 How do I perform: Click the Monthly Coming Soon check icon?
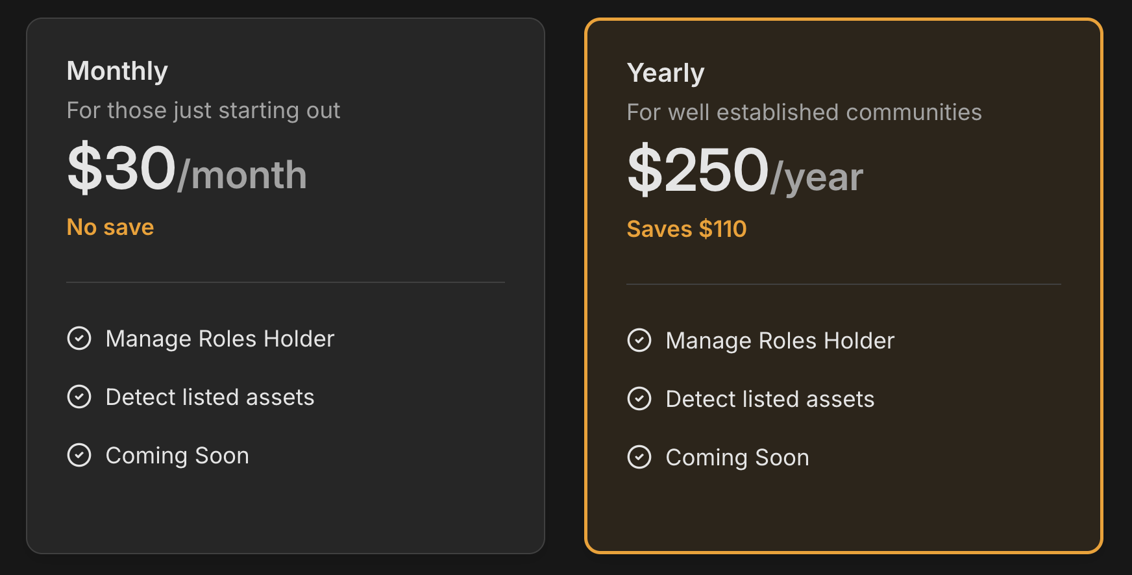[79, 455]
